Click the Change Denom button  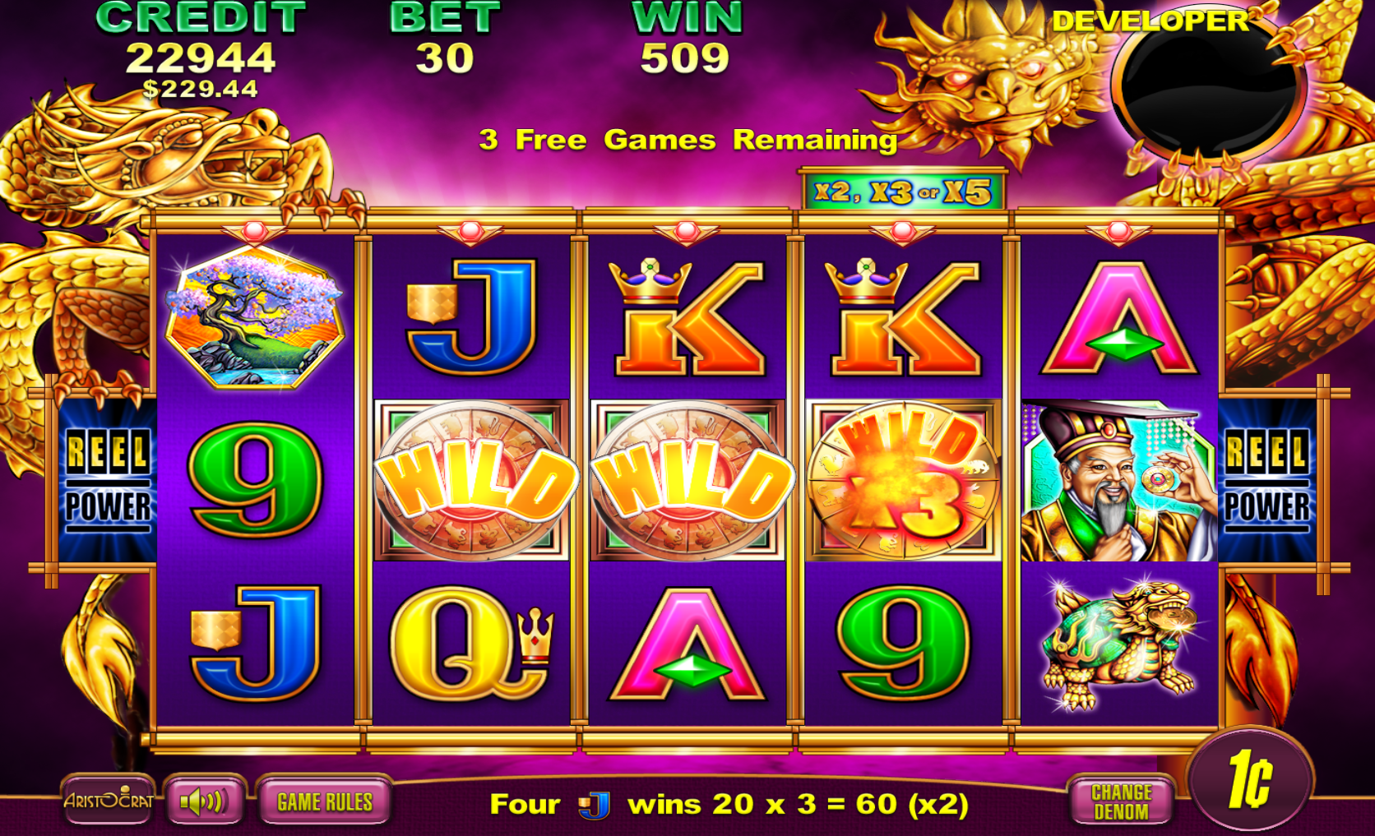pyautogui.click(x=1121, y=801)
